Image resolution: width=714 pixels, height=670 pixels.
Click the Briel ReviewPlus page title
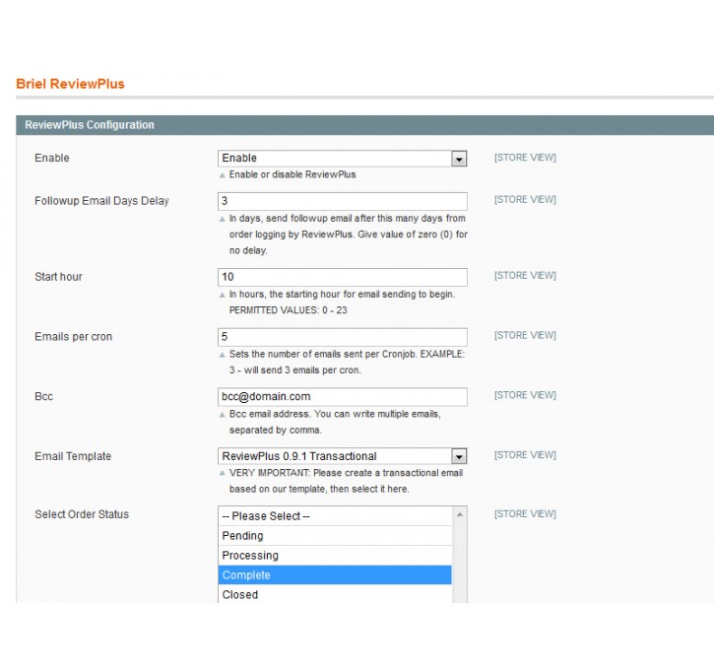pyautogui.click(x=70, y=84)
